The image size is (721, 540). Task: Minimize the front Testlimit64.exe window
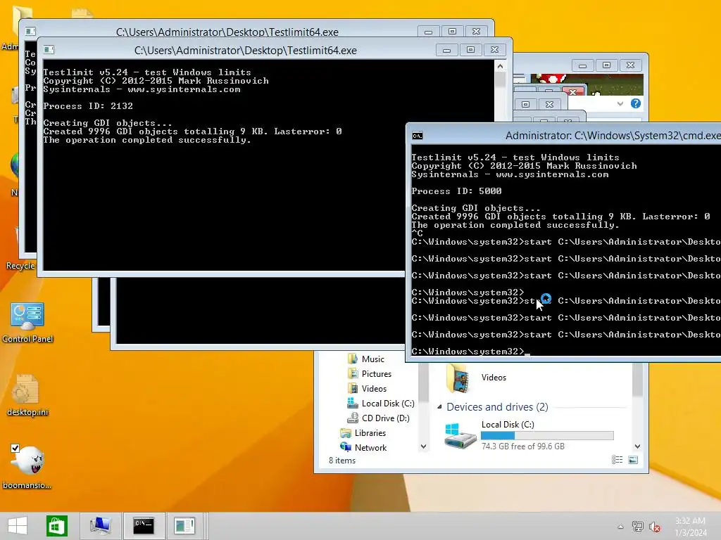pos(446,50)
